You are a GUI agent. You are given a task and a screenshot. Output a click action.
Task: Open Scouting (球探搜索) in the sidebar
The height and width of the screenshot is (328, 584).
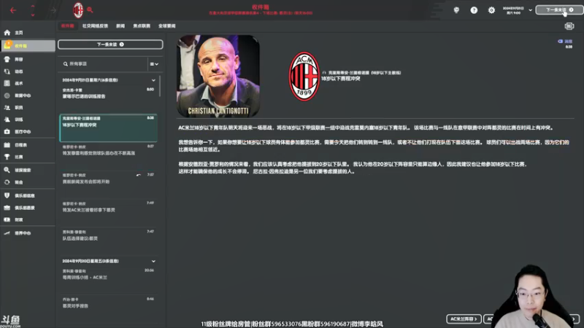(x=28, y=170)
